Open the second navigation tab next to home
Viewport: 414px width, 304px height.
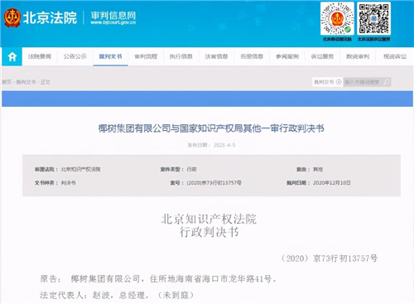pyautogui.click(x=75, y=56)
